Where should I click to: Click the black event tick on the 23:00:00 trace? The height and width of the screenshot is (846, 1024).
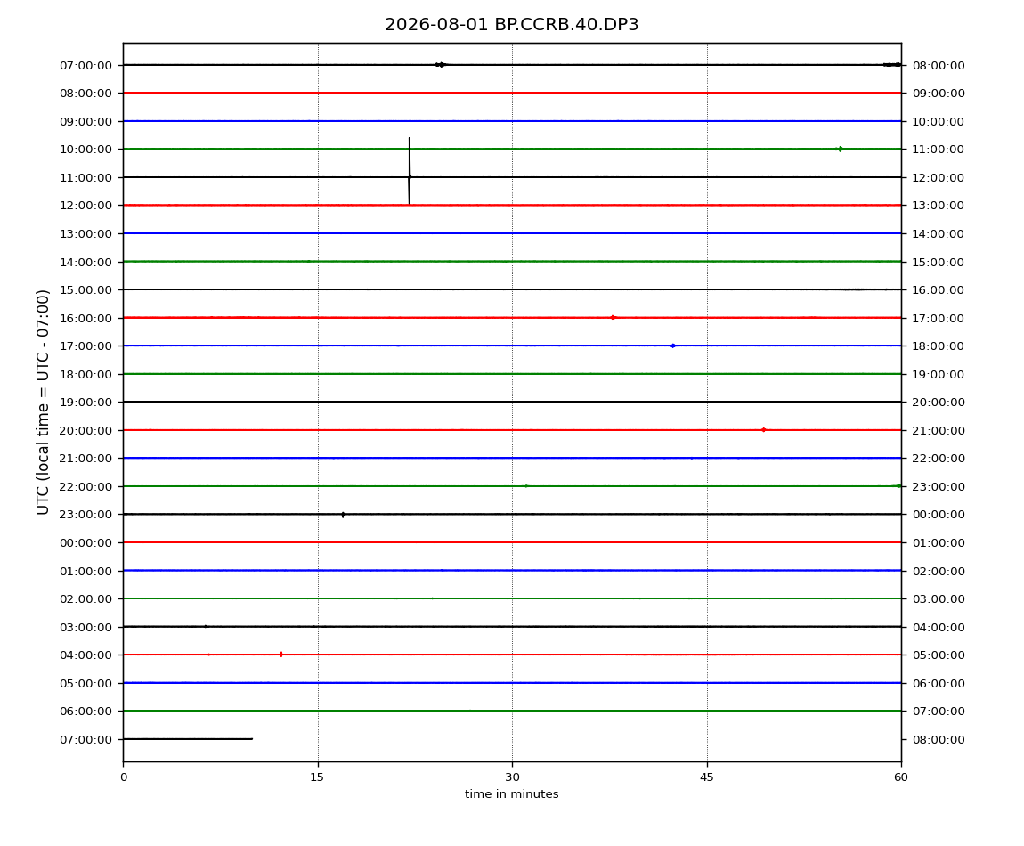coord(343,515)
